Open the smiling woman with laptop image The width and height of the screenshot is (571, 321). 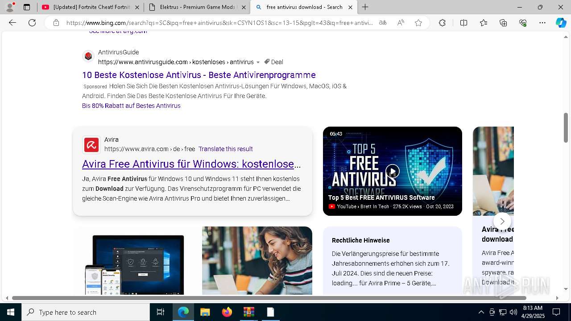257,261
